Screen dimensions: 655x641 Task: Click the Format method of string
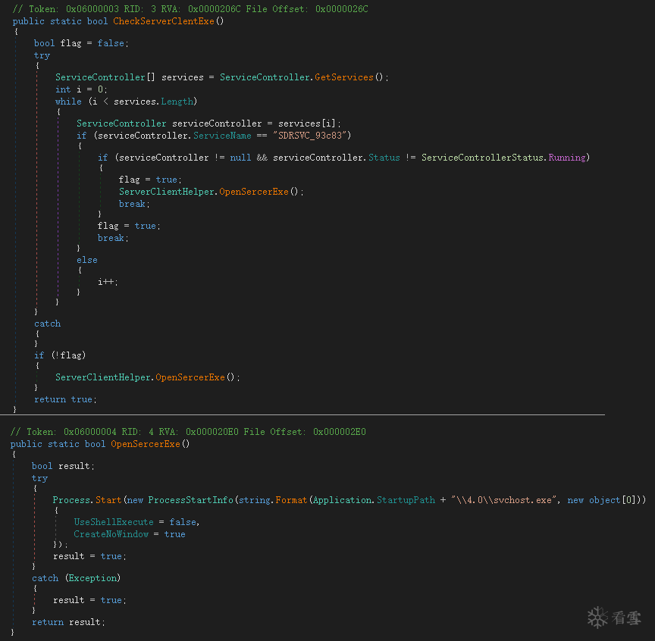point(291,500)
